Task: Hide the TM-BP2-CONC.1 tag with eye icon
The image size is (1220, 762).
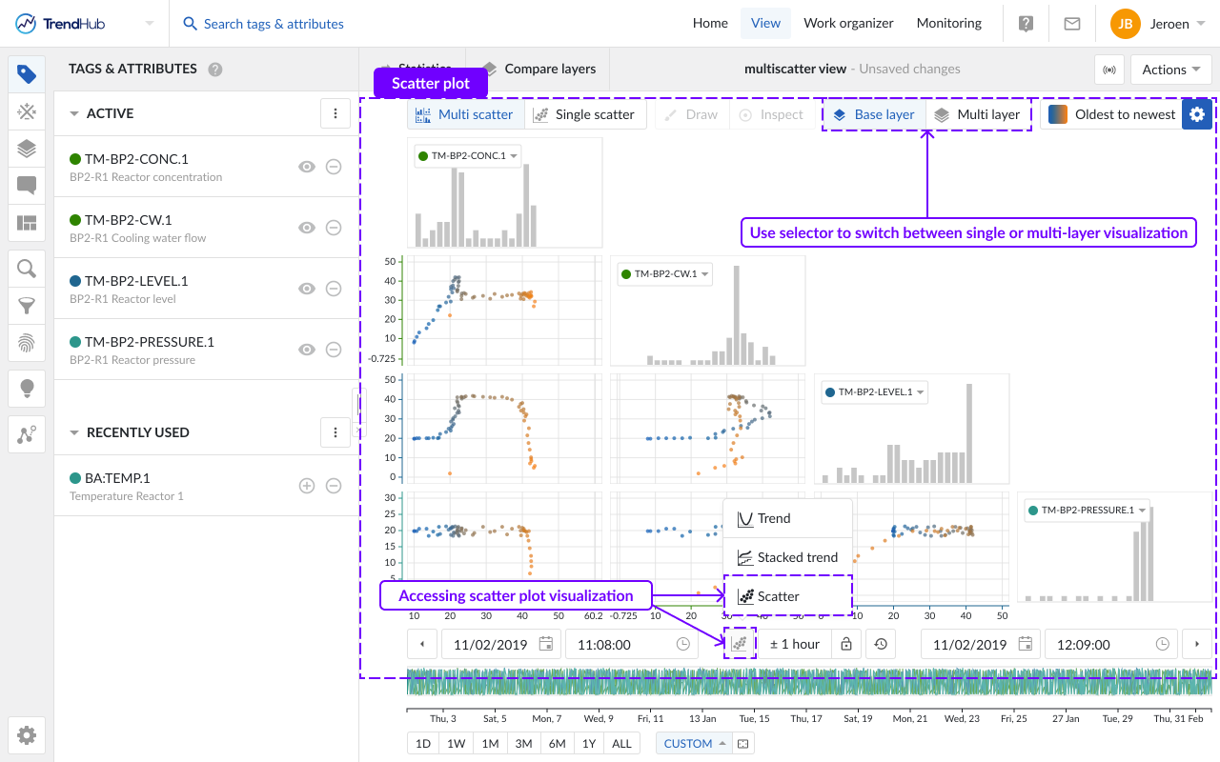Action: [x=306, y=167]
